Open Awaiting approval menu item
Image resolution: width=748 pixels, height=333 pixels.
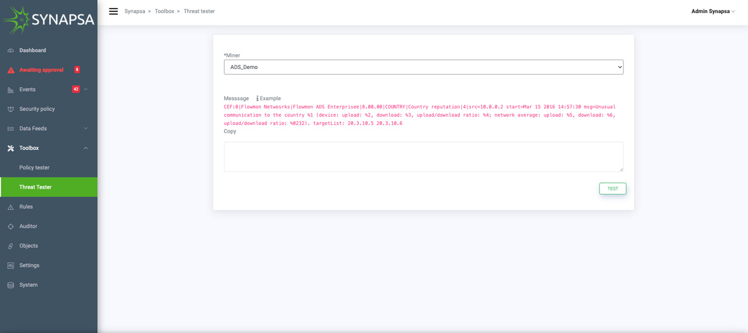click(x=41, y=70)
